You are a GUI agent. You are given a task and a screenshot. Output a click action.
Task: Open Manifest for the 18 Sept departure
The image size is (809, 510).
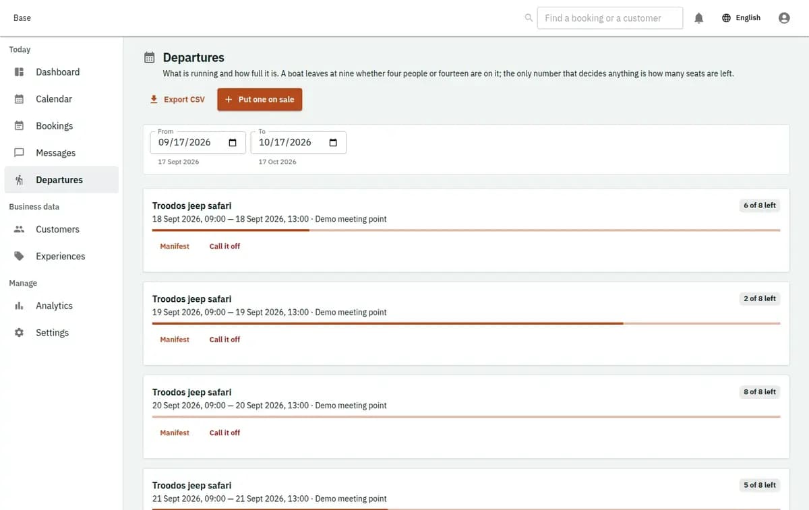[x=175, y=247]
